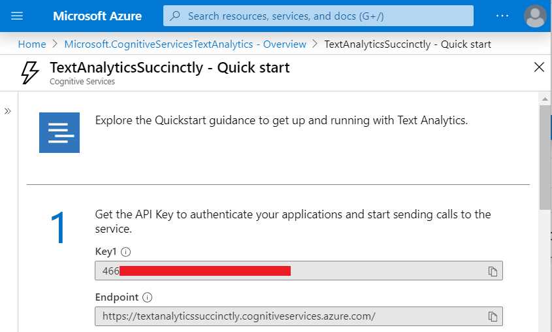Image resolution: width=552 pixels, height=332 pixels.
Task: Copy the Endpoint URL to clipboard
Action: (493, 316)
